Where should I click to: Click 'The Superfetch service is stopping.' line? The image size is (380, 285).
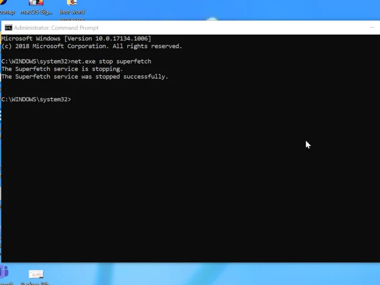(62, 69)
